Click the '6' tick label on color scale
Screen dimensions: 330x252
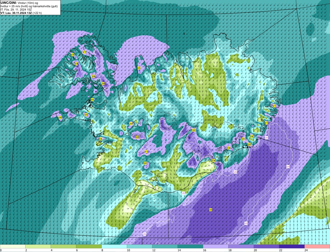pos(77,250)
